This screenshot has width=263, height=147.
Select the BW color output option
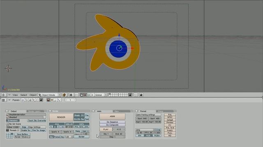[x=140, y=136]
